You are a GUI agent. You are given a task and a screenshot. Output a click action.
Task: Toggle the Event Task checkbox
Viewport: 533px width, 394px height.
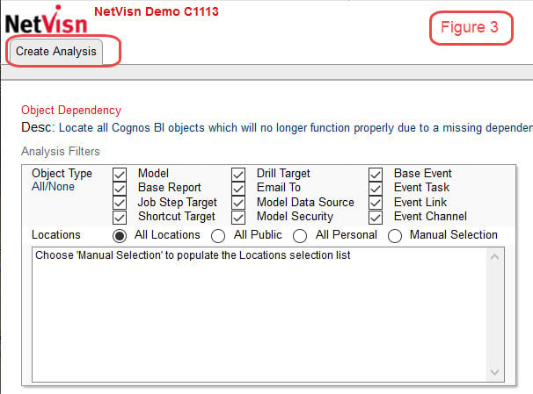point(376,189)
